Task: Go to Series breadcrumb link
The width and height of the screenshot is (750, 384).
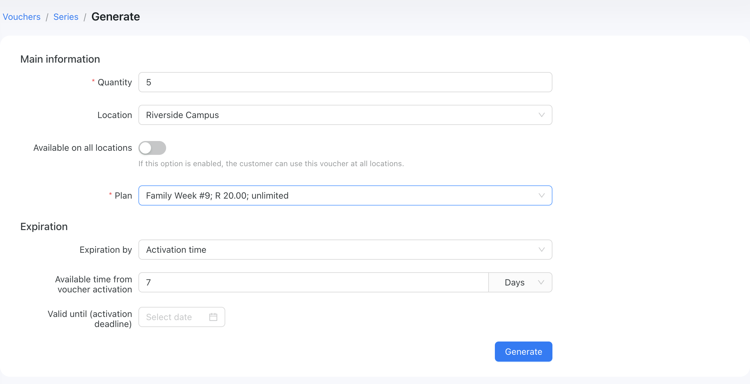Action: pyautogui.click(x=66, y=17)
